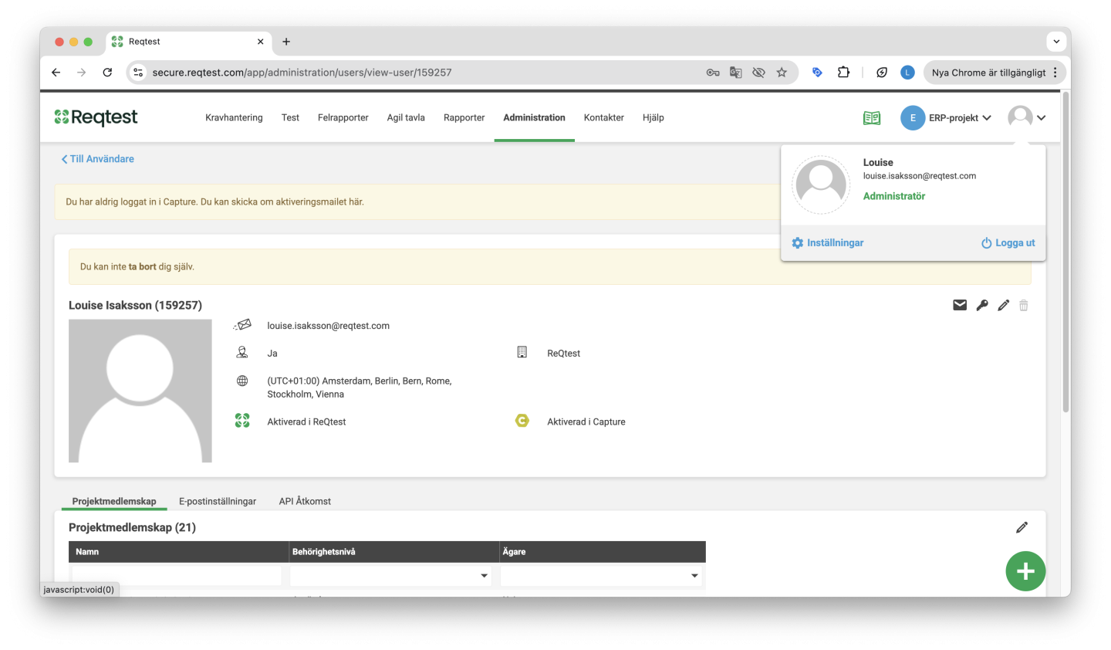The width and height of the screenshot is (1111, 650).
Task: Click the globe timezone icon
Action: coord(242,381)
